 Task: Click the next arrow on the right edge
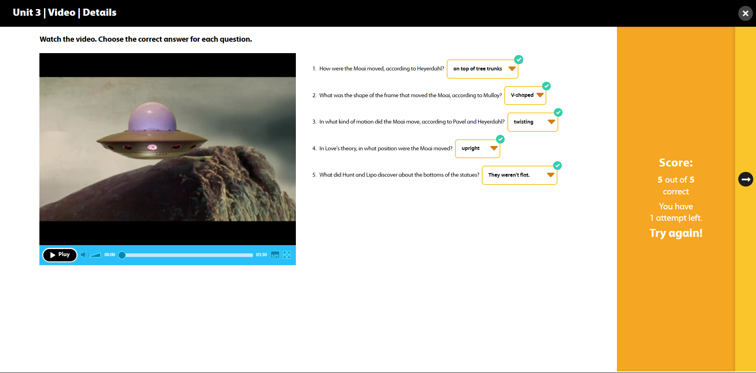[x=745, y=179]
